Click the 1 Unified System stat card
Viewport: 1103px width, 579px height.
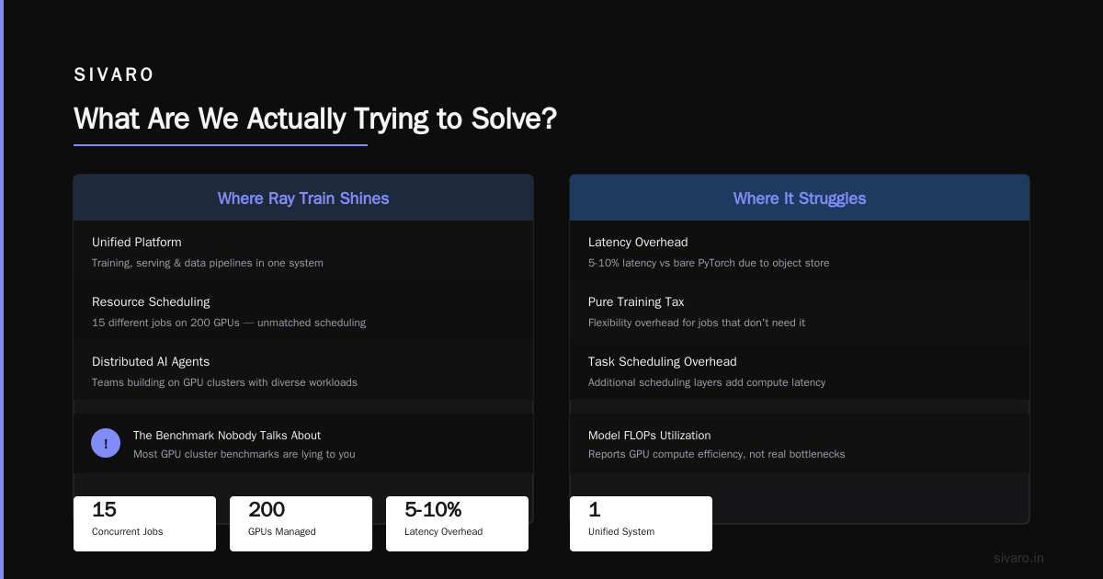(x=641, y=524)
